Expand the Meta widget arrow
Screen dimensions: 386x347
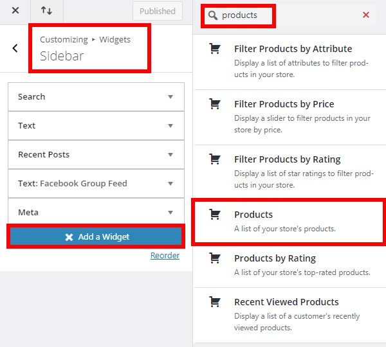pyautogui.click(x=170, y=213)
